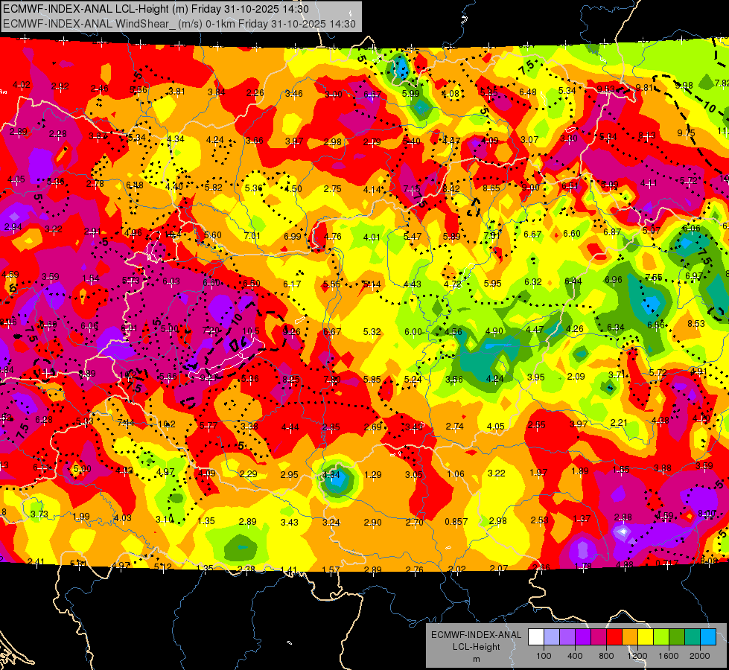Click the orange swatch in the legend
Screen dimensions: 729x670
click(x=629, y=636)
